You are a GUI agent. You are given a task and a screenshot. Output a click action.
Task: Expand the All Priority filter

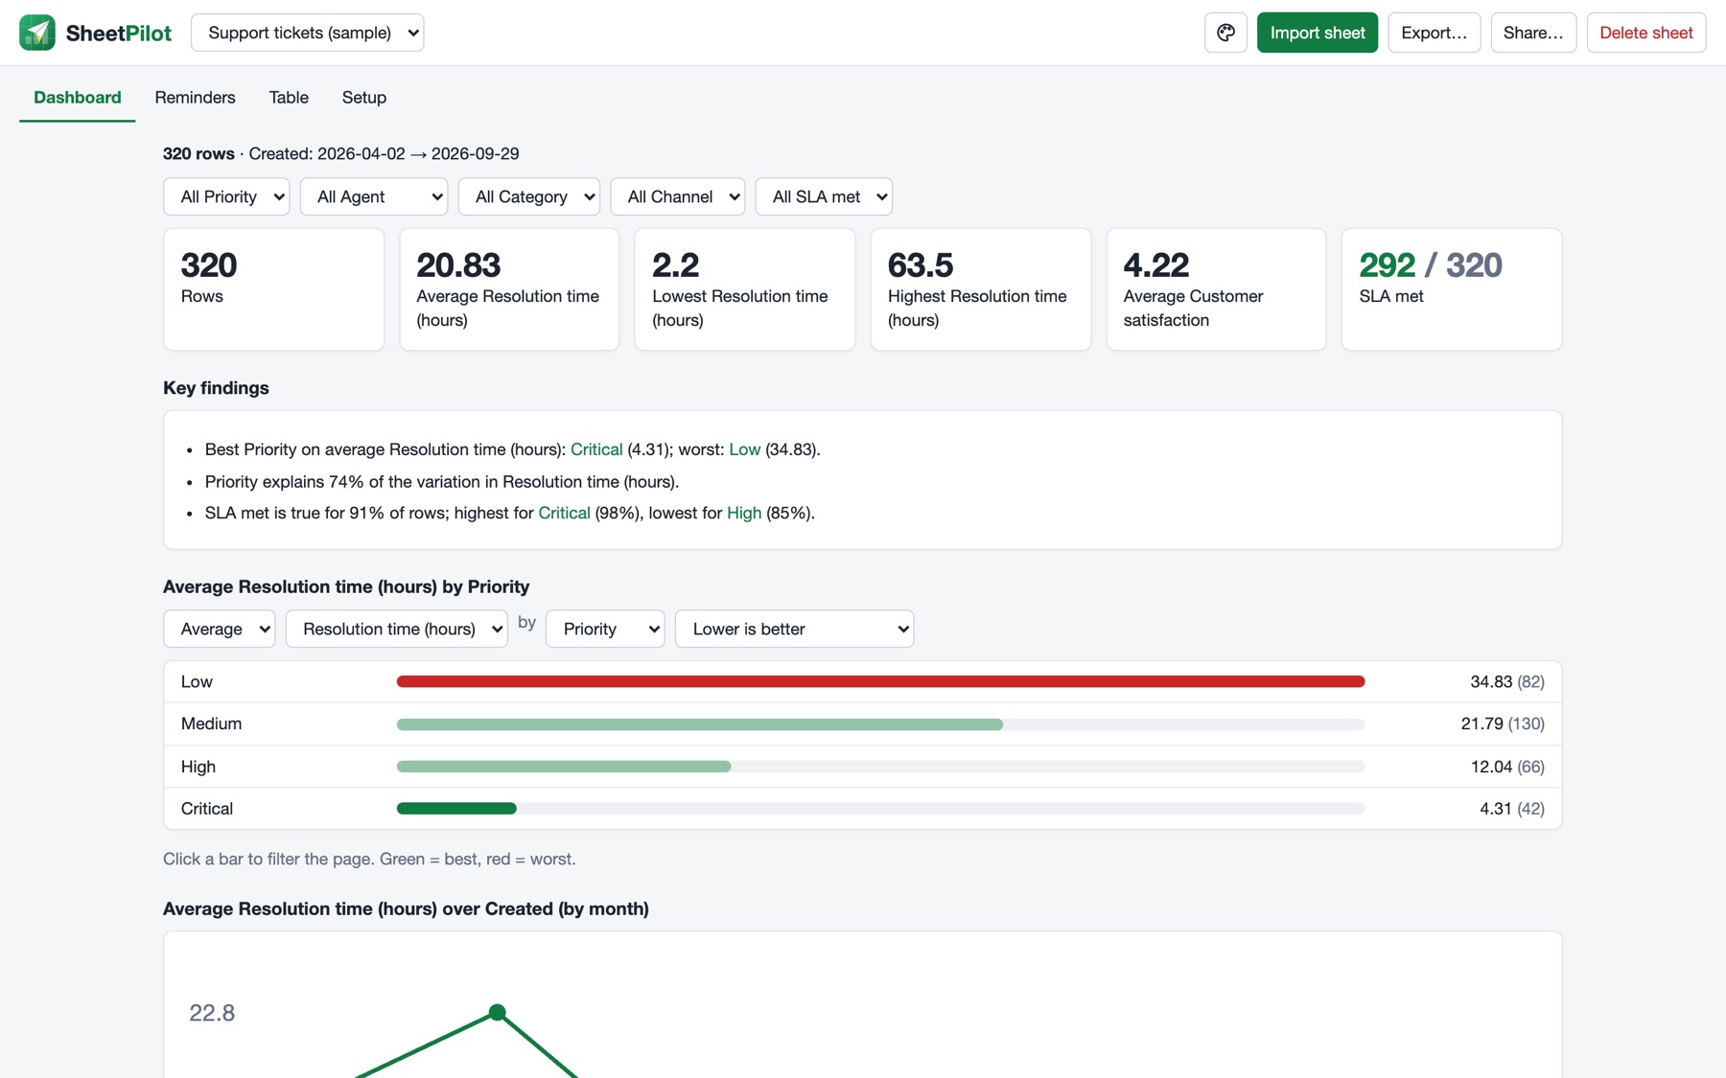[226, 196]
